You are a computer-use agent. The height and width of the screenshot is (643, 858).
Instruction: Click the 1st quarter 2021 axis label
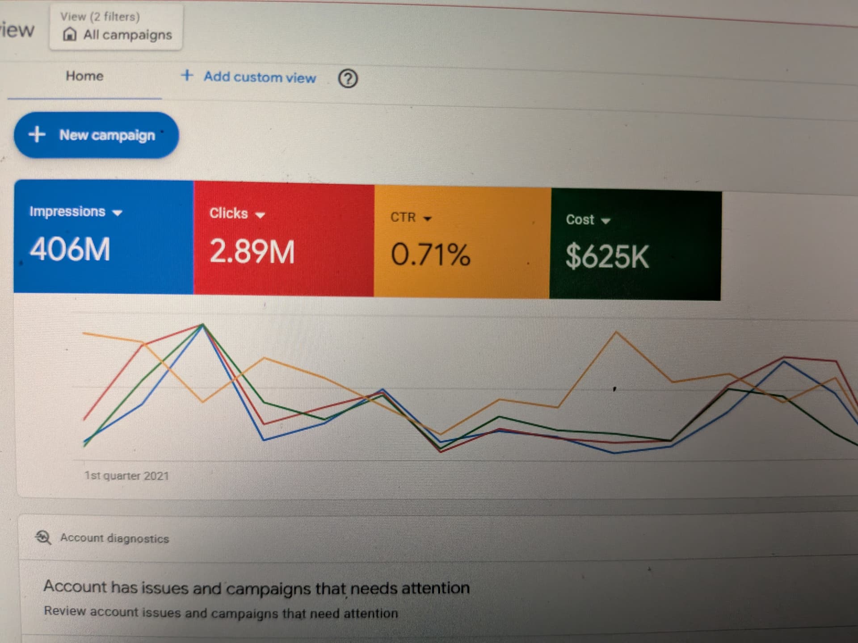coord(126,476)
